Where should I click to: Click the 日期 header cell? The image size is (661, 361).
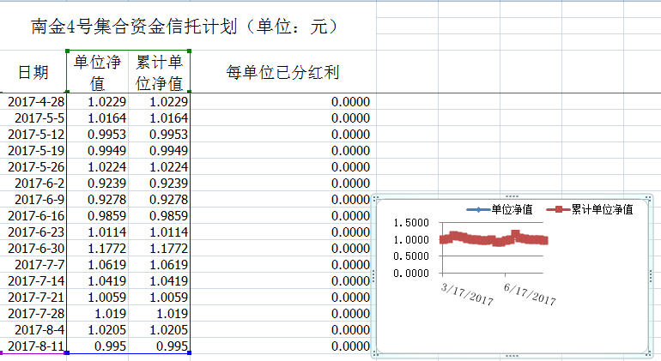pyautogui.click(x=33, y=73)
